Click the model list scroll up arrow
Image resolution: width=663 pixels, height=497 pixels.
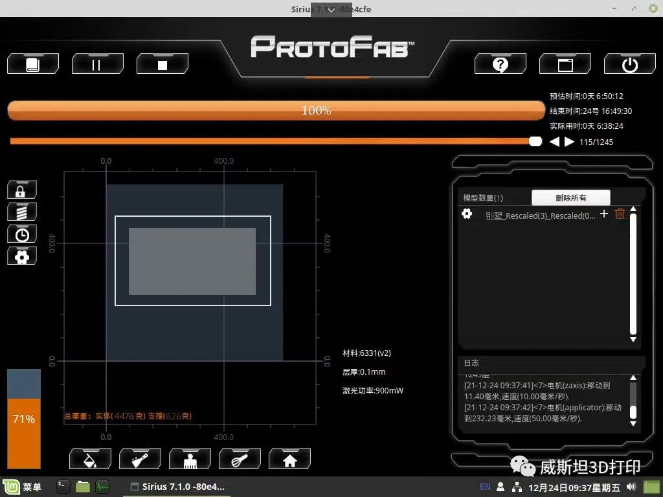(633, 209)
